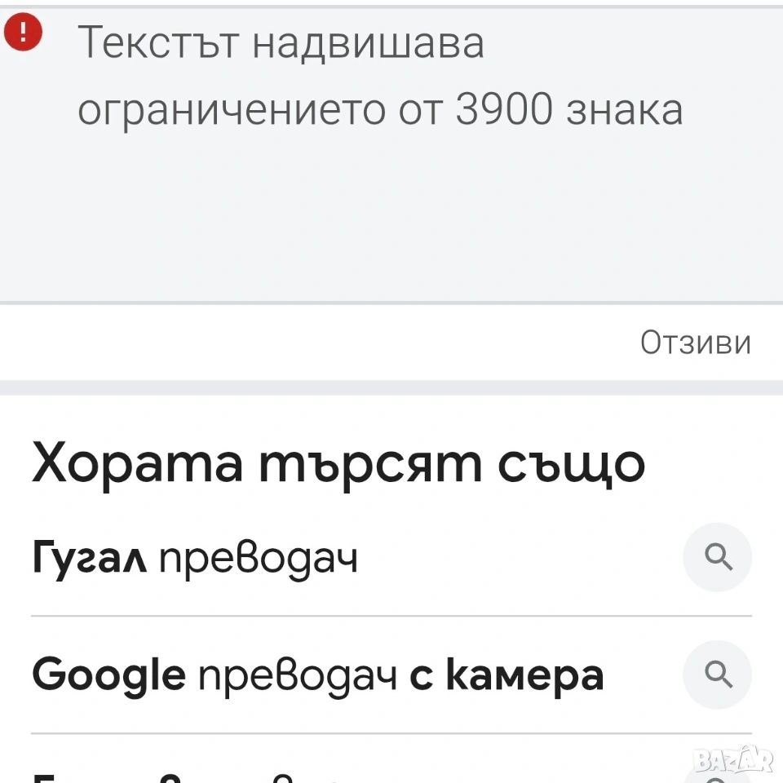
Task: Click the bold word Гугал
Action: pos(90,559)
